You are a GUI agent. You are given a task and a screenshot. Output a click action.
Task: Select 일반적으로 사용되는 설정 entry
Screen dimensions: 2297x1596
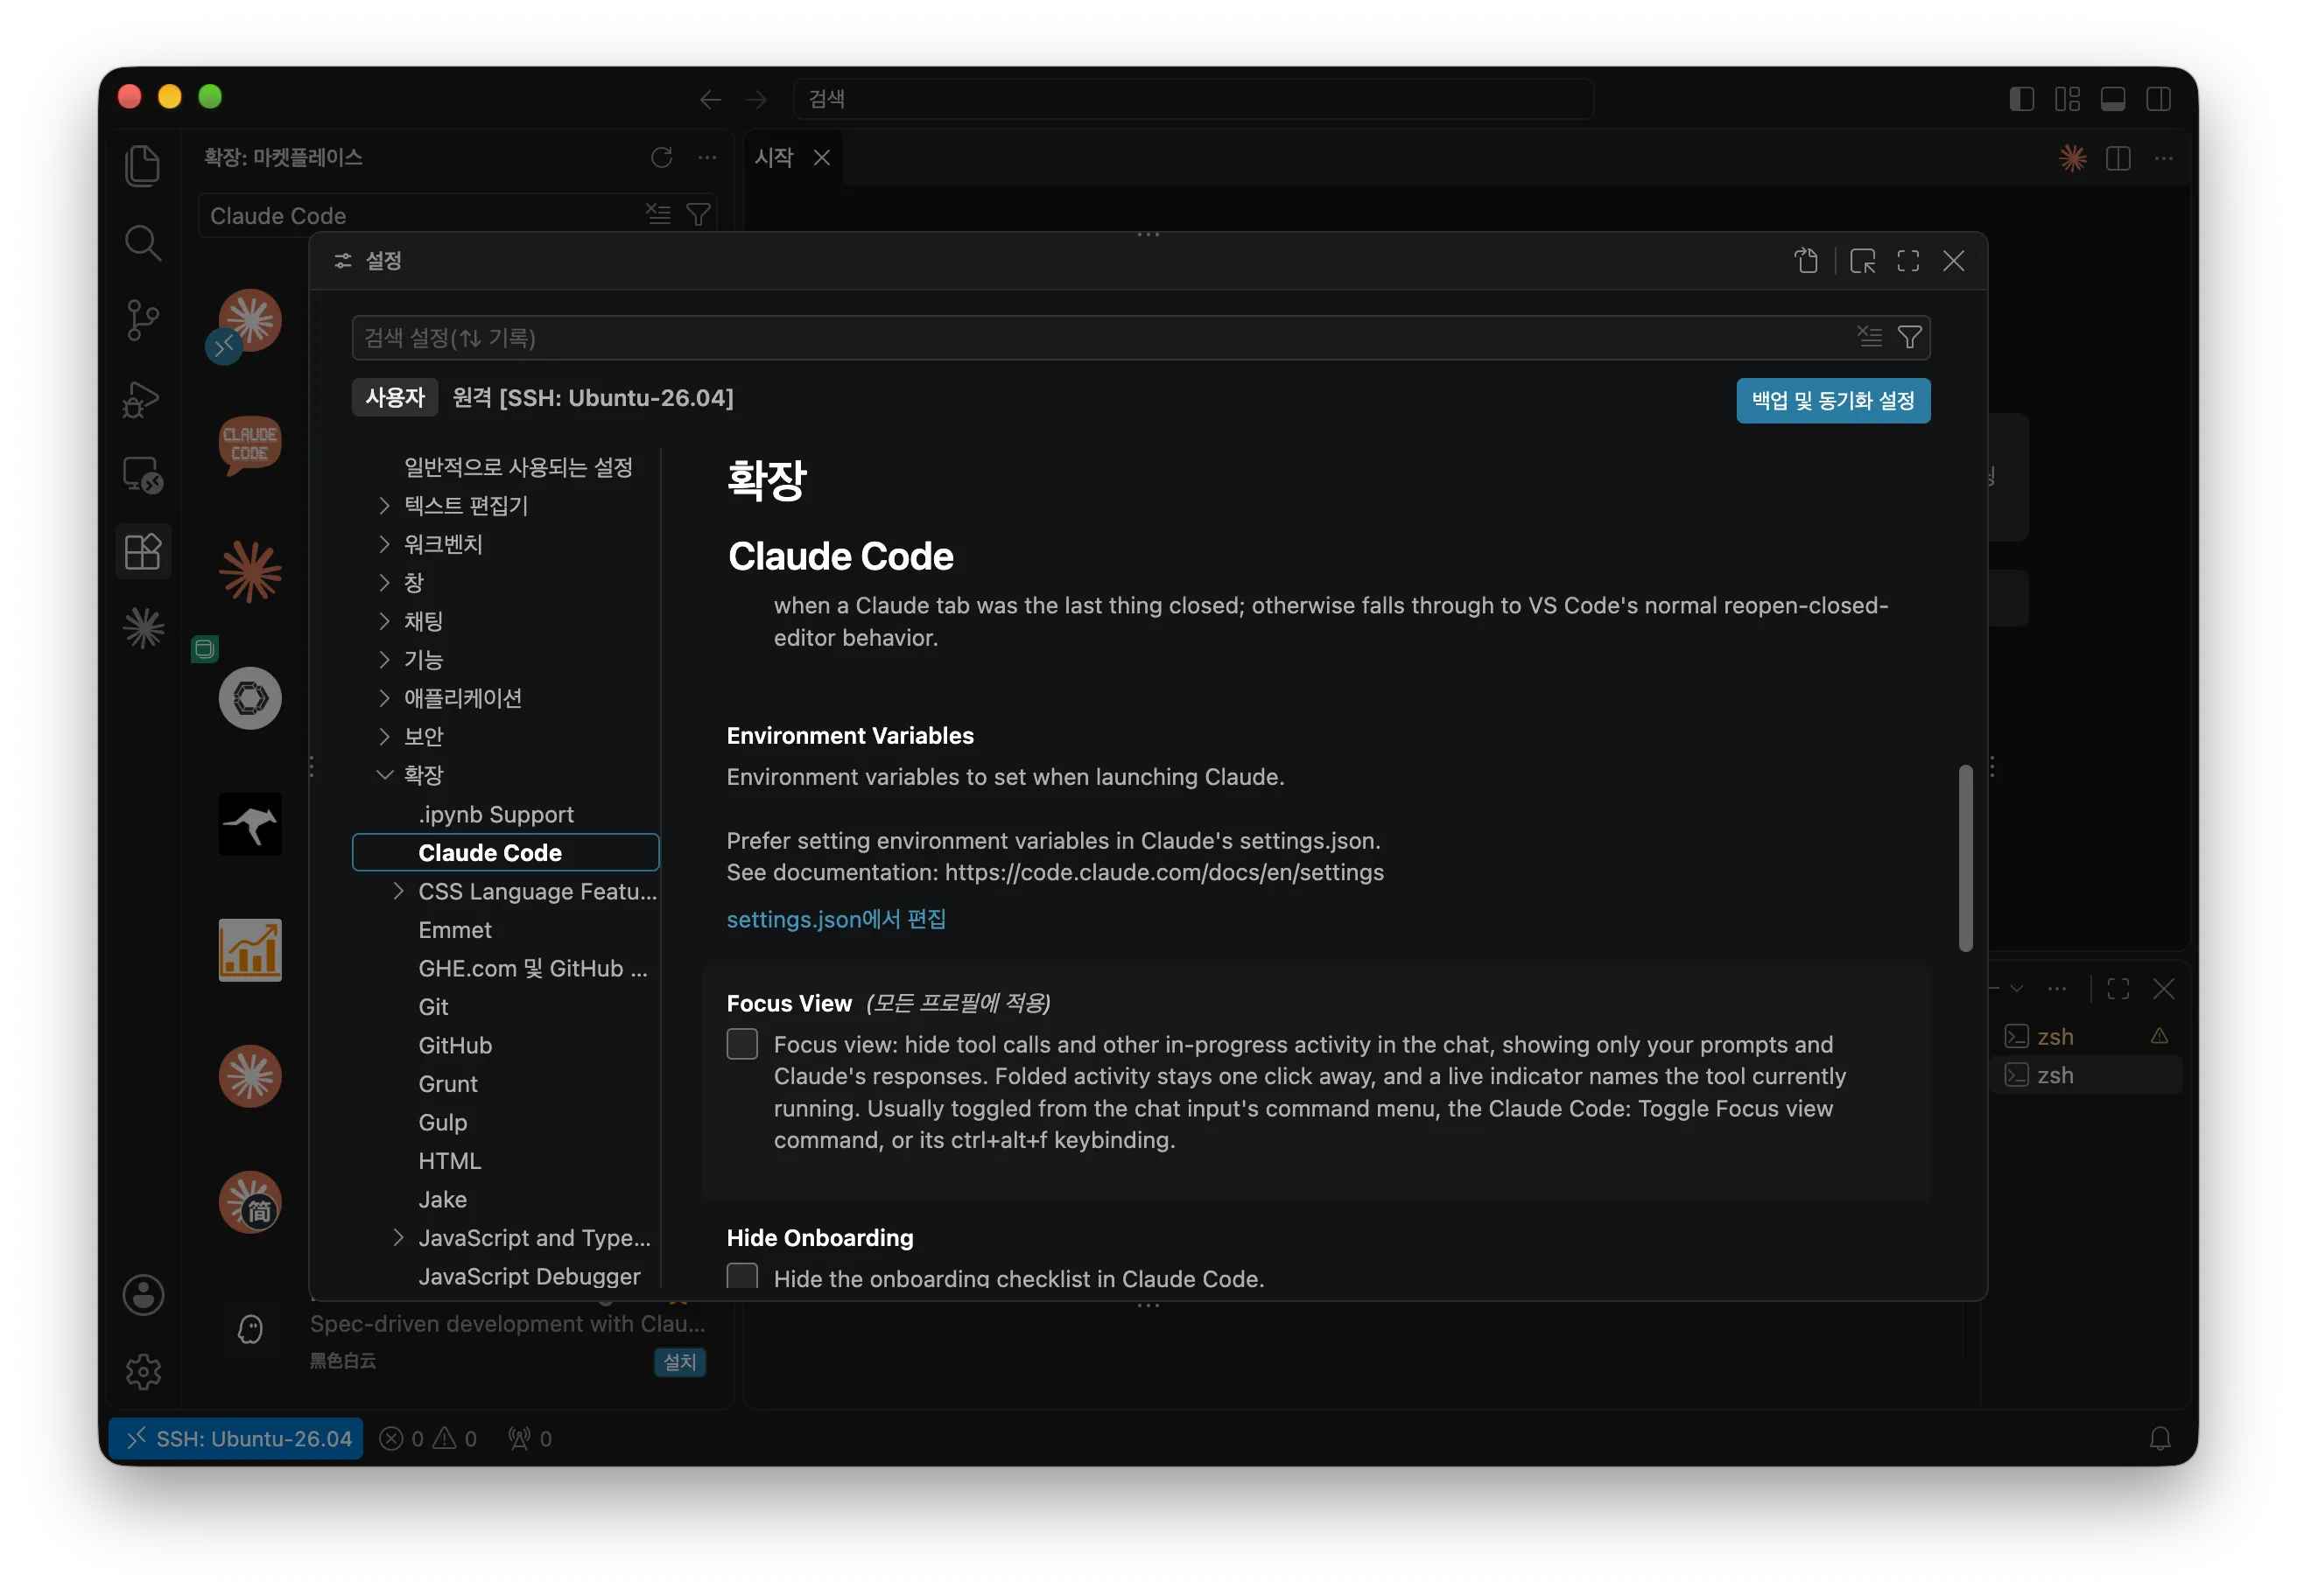click(517, 467)
